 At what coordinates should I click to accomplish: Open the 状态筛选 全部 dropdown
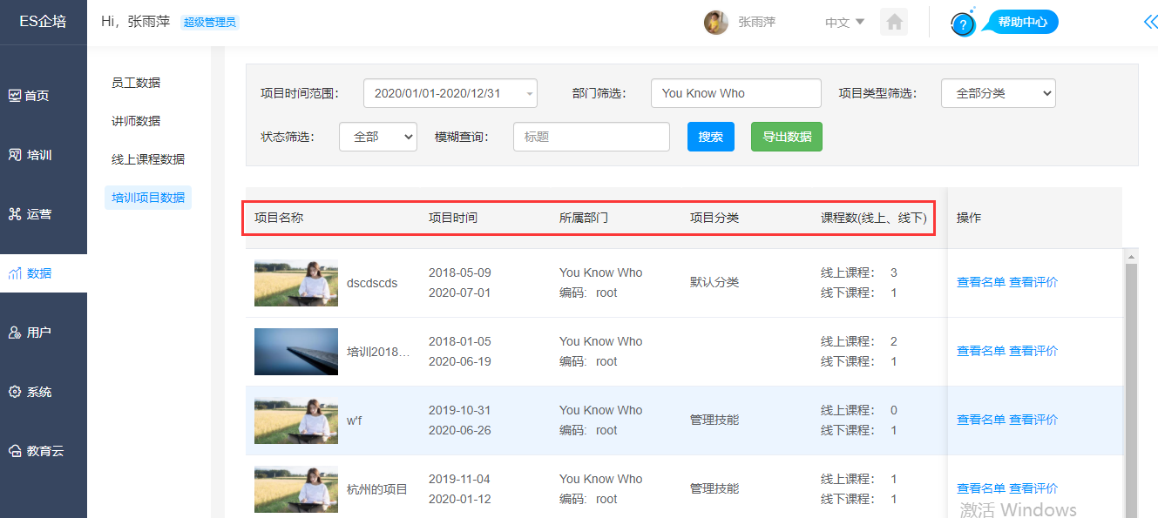click(x=378, y=137)
